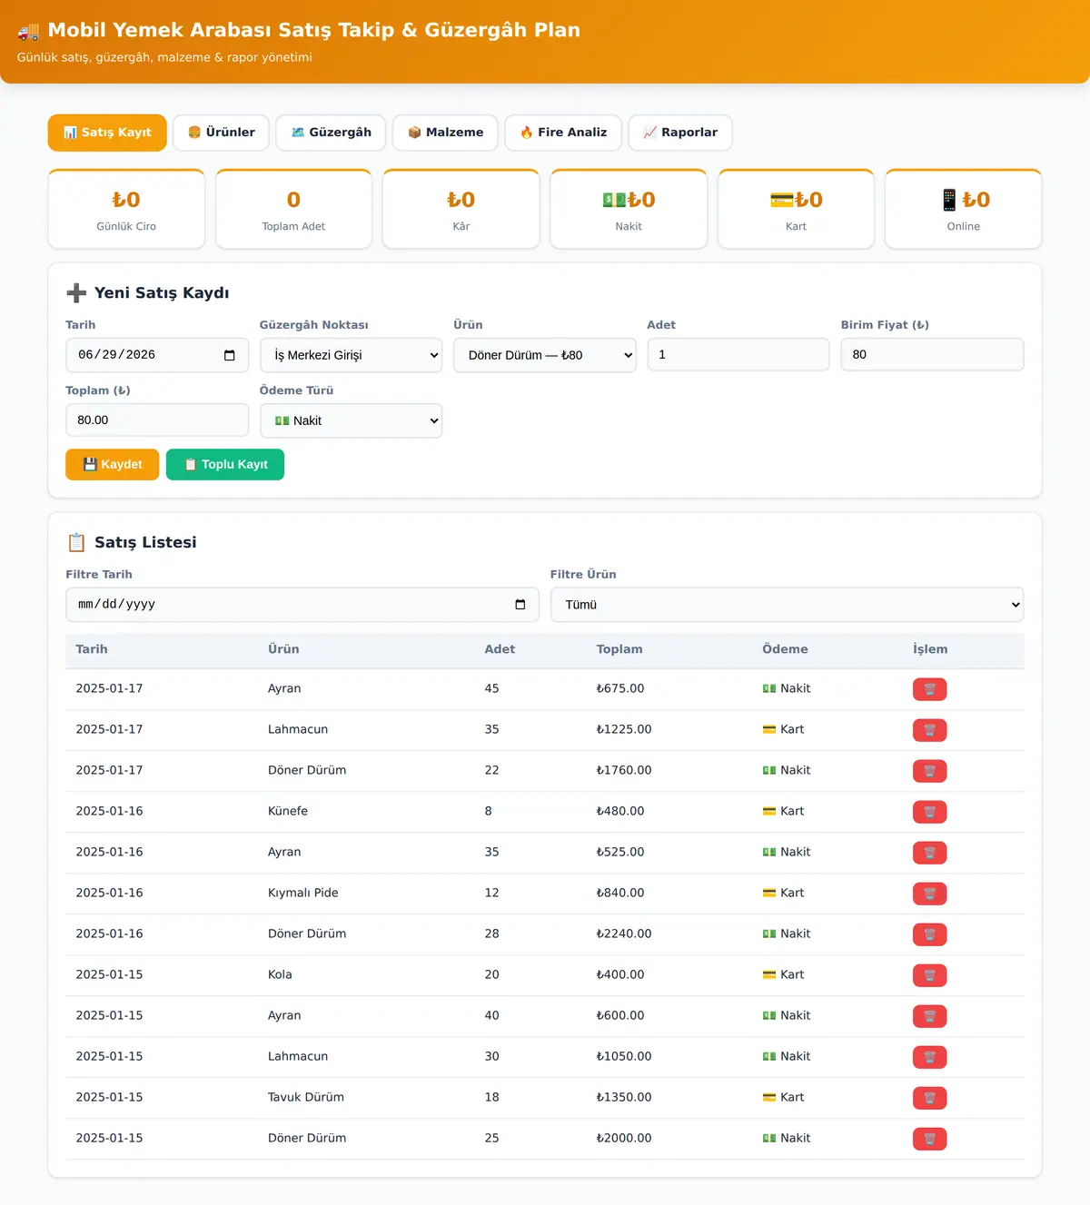Click the Toplam Adet stat card
The width and height of the screenshot is (1090, 1205).
click(x=293, y=209)
